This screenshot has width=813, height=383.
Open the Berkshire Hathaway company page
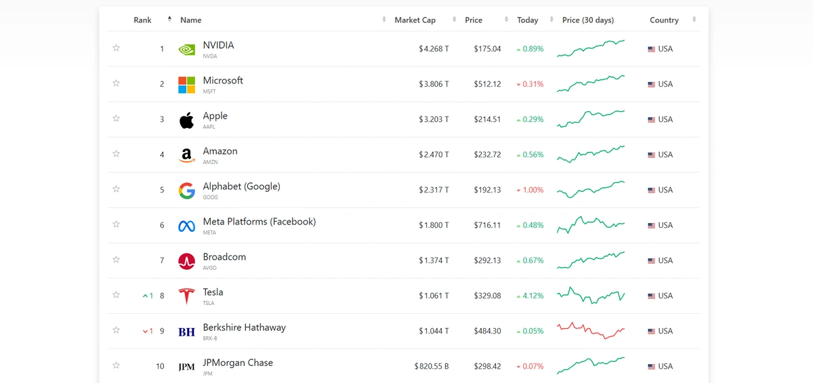[244, 327]
